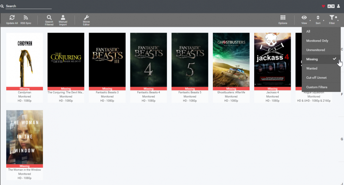Image resolution: width=344 pixels, height=185 pixels.
Task: Click 'HD & UHD - 1080p & 2160p' quality text
Action: tap(314, 101)
